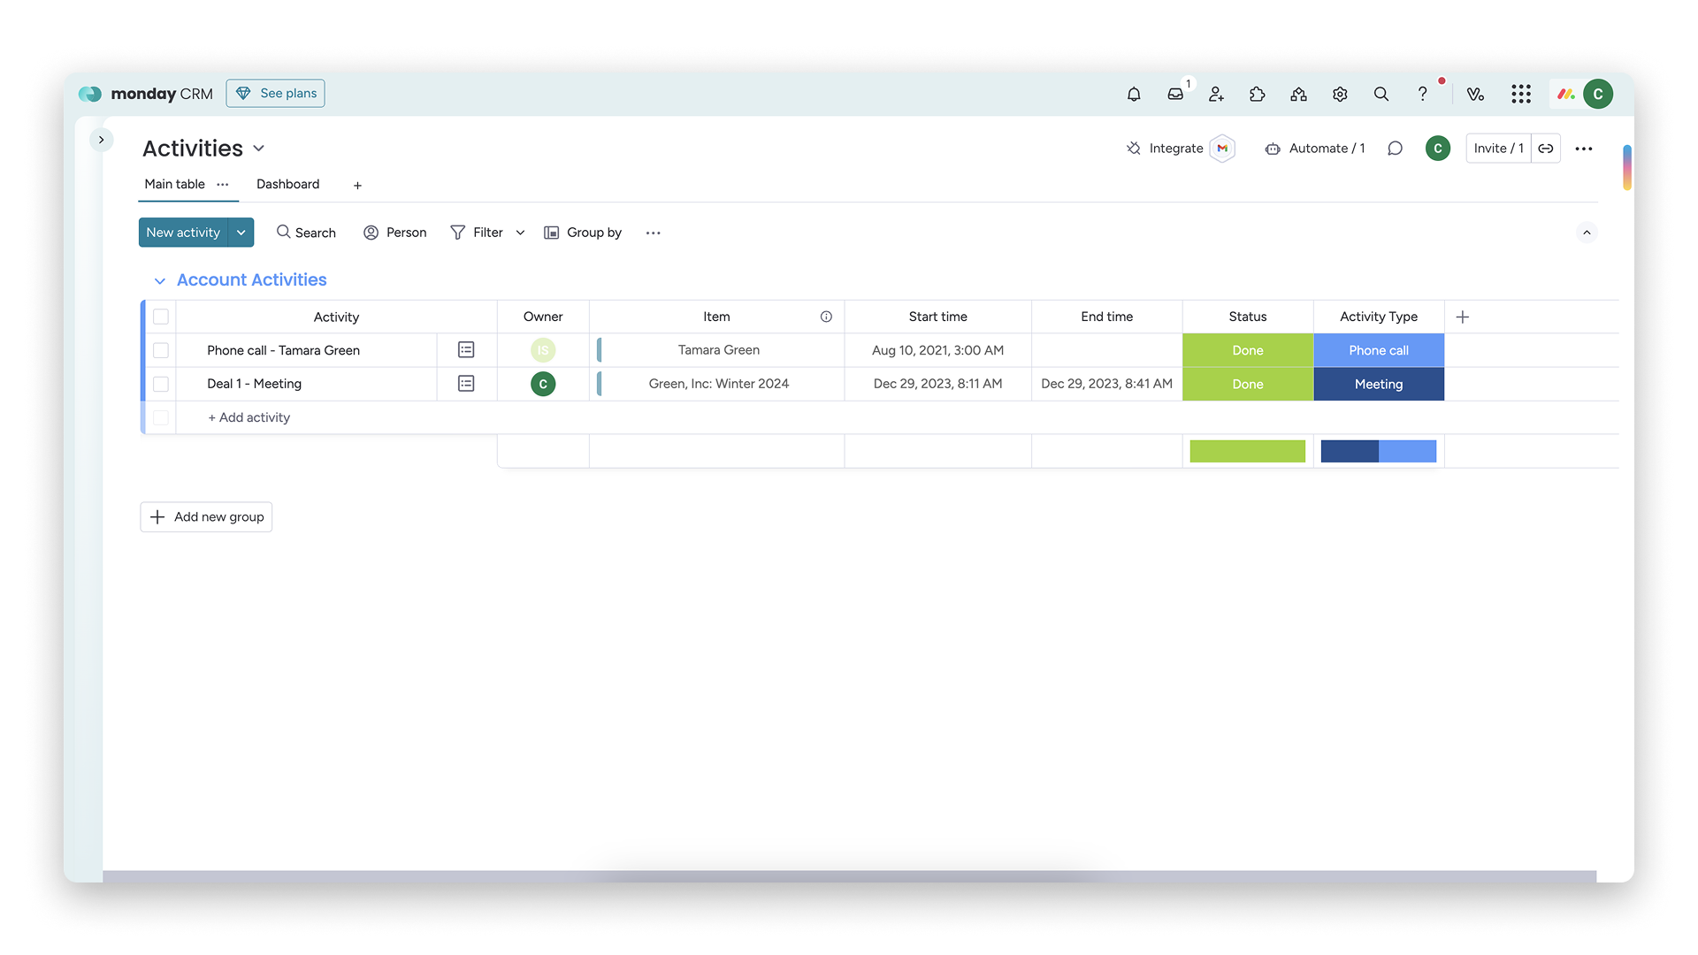The image size is (1698, 955).
Task: Switch to the Main table tab
Action: tap(175, 184)
